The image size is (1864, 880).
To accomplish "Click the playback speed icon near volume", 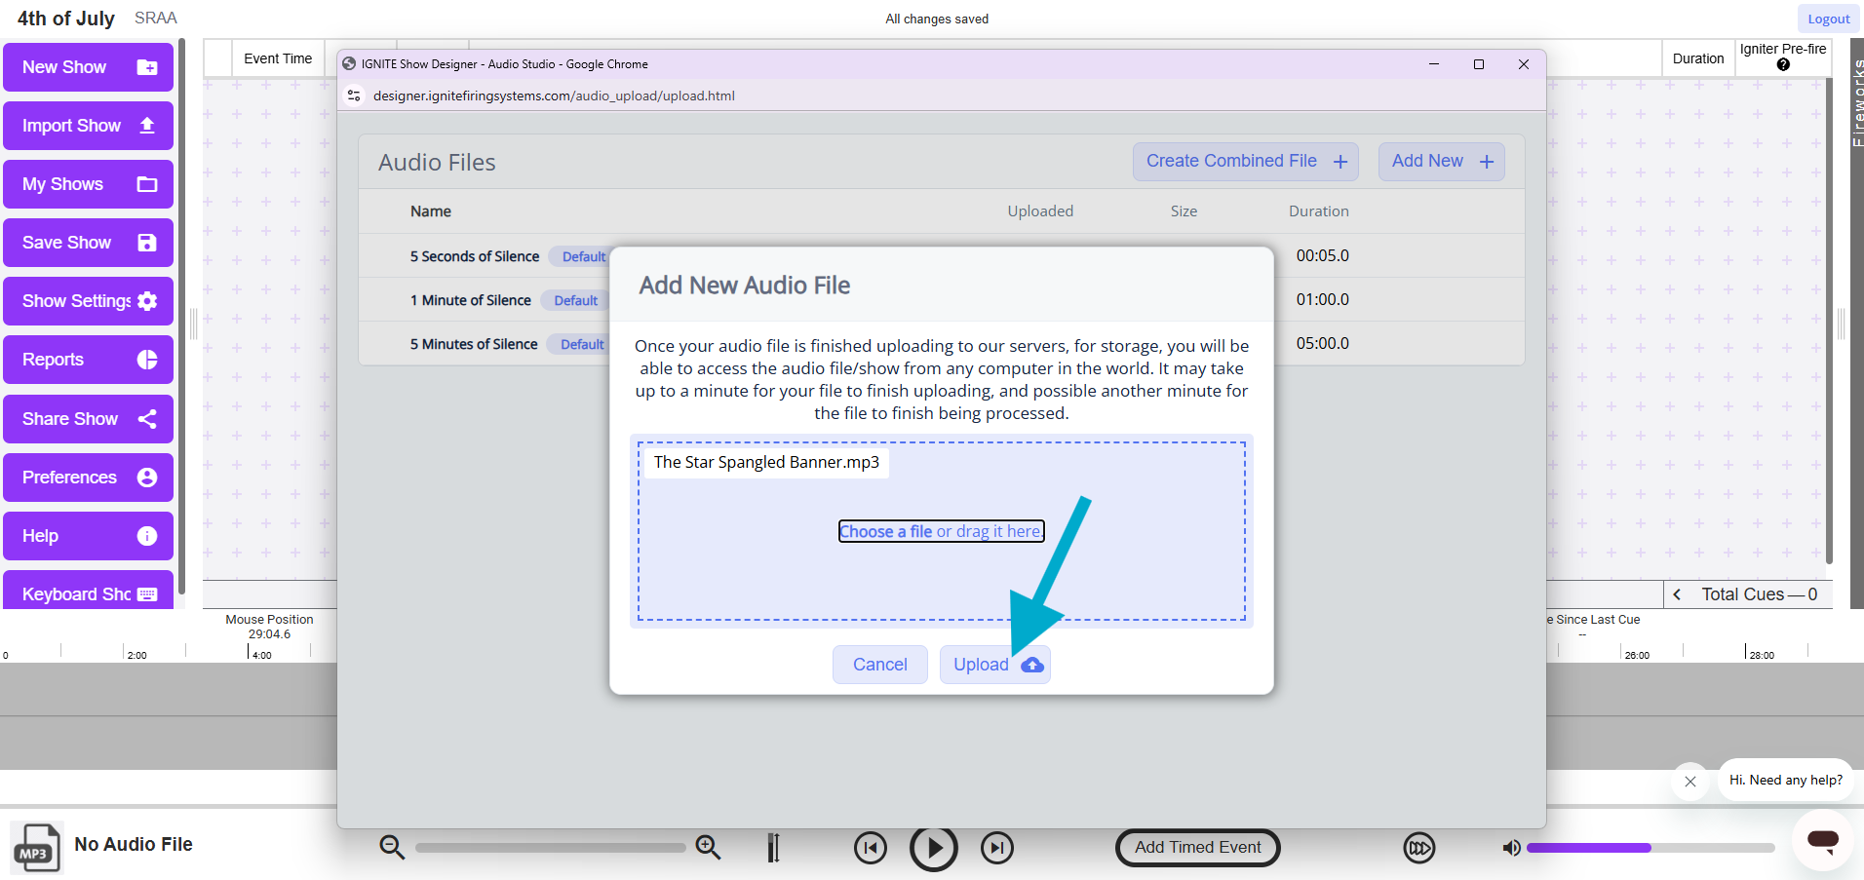I will 1419,848.
